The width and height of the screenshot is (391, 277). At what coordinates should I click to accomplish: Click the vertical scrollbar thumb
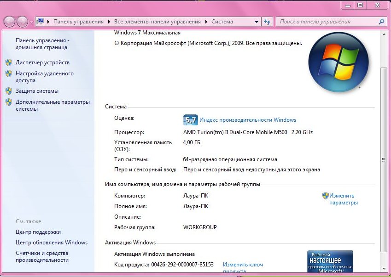[x=384, y=160]
